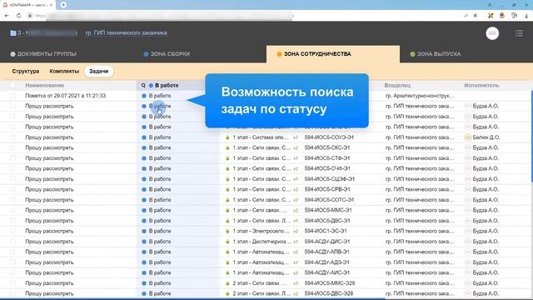Click the code 594-ИОС5-СОУЭ-Э1
Image resolution: width=533 pixels, height=300 pixels.
[x=329, y=137]
